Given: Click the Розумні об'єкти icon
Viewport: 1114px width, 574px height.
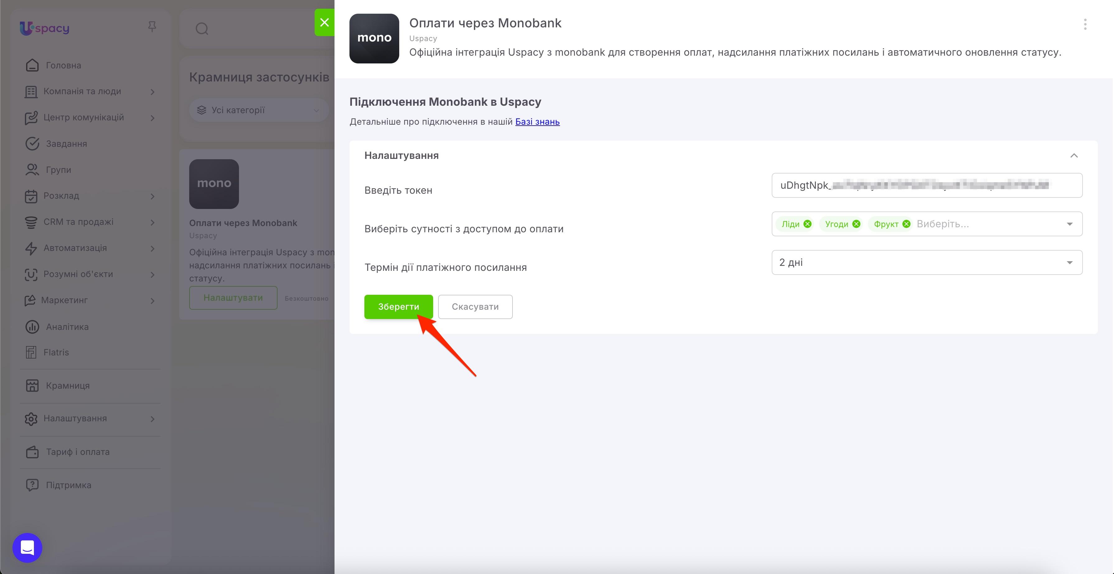Looking at the screenshot, I should [x=31, y=275].
